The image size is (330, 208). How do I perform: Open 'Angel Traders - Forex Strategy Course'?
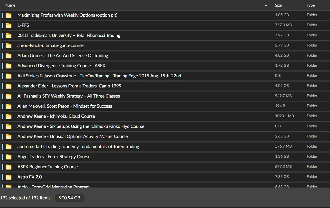[x=54, y=157]
